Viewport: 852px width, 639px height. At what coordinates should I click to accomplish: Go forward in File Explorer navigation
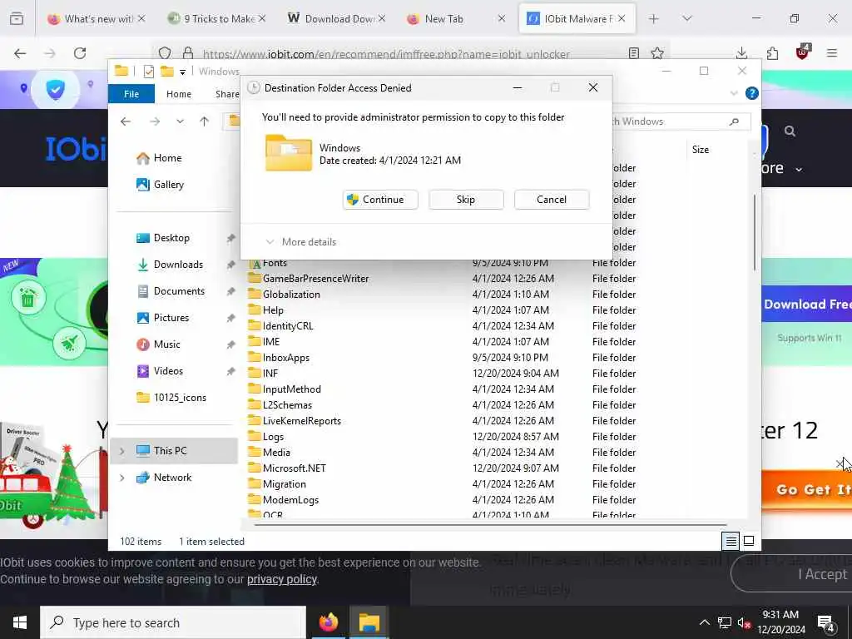click(155, 121)
